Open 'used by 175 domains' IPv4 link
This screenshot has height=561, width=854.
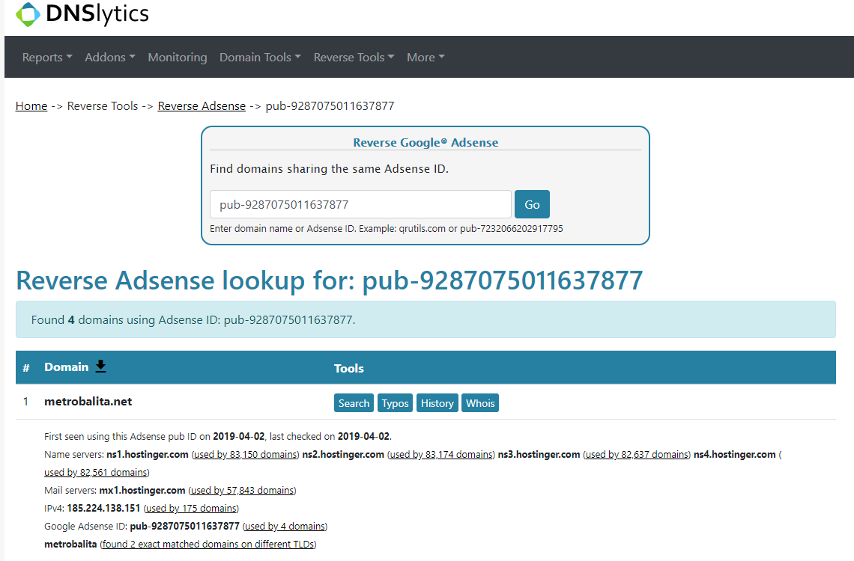click(191, 509)
